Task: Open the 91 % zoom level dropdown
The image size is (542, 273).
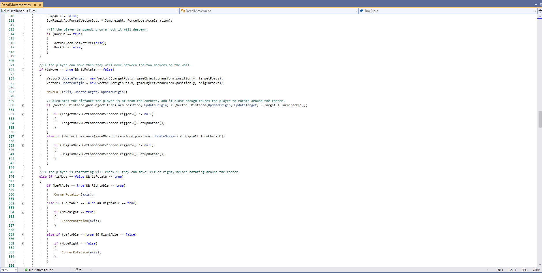Action: point(16,270)
